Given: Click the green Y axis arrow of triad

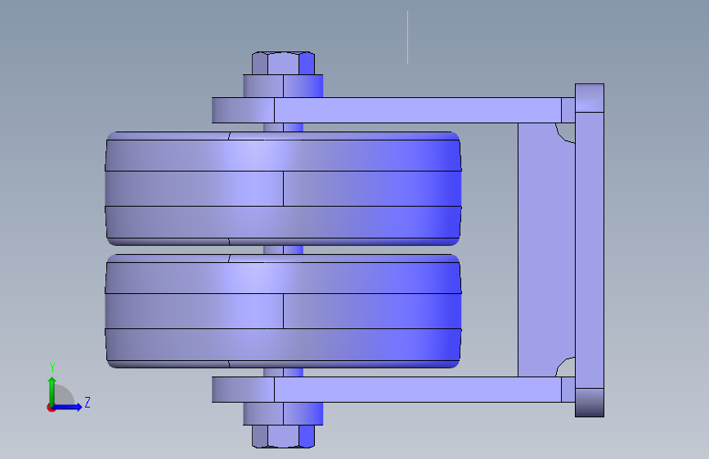Looking at the screenshot, I should (x=52, y=391).
